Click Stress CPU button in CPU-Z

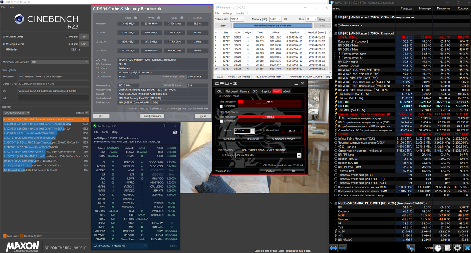253,139
